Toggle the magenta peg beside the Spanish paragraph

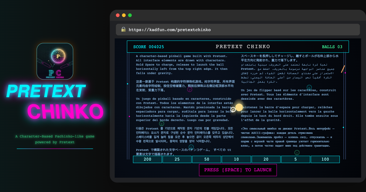pyautogui.click(x=129, y=116)
